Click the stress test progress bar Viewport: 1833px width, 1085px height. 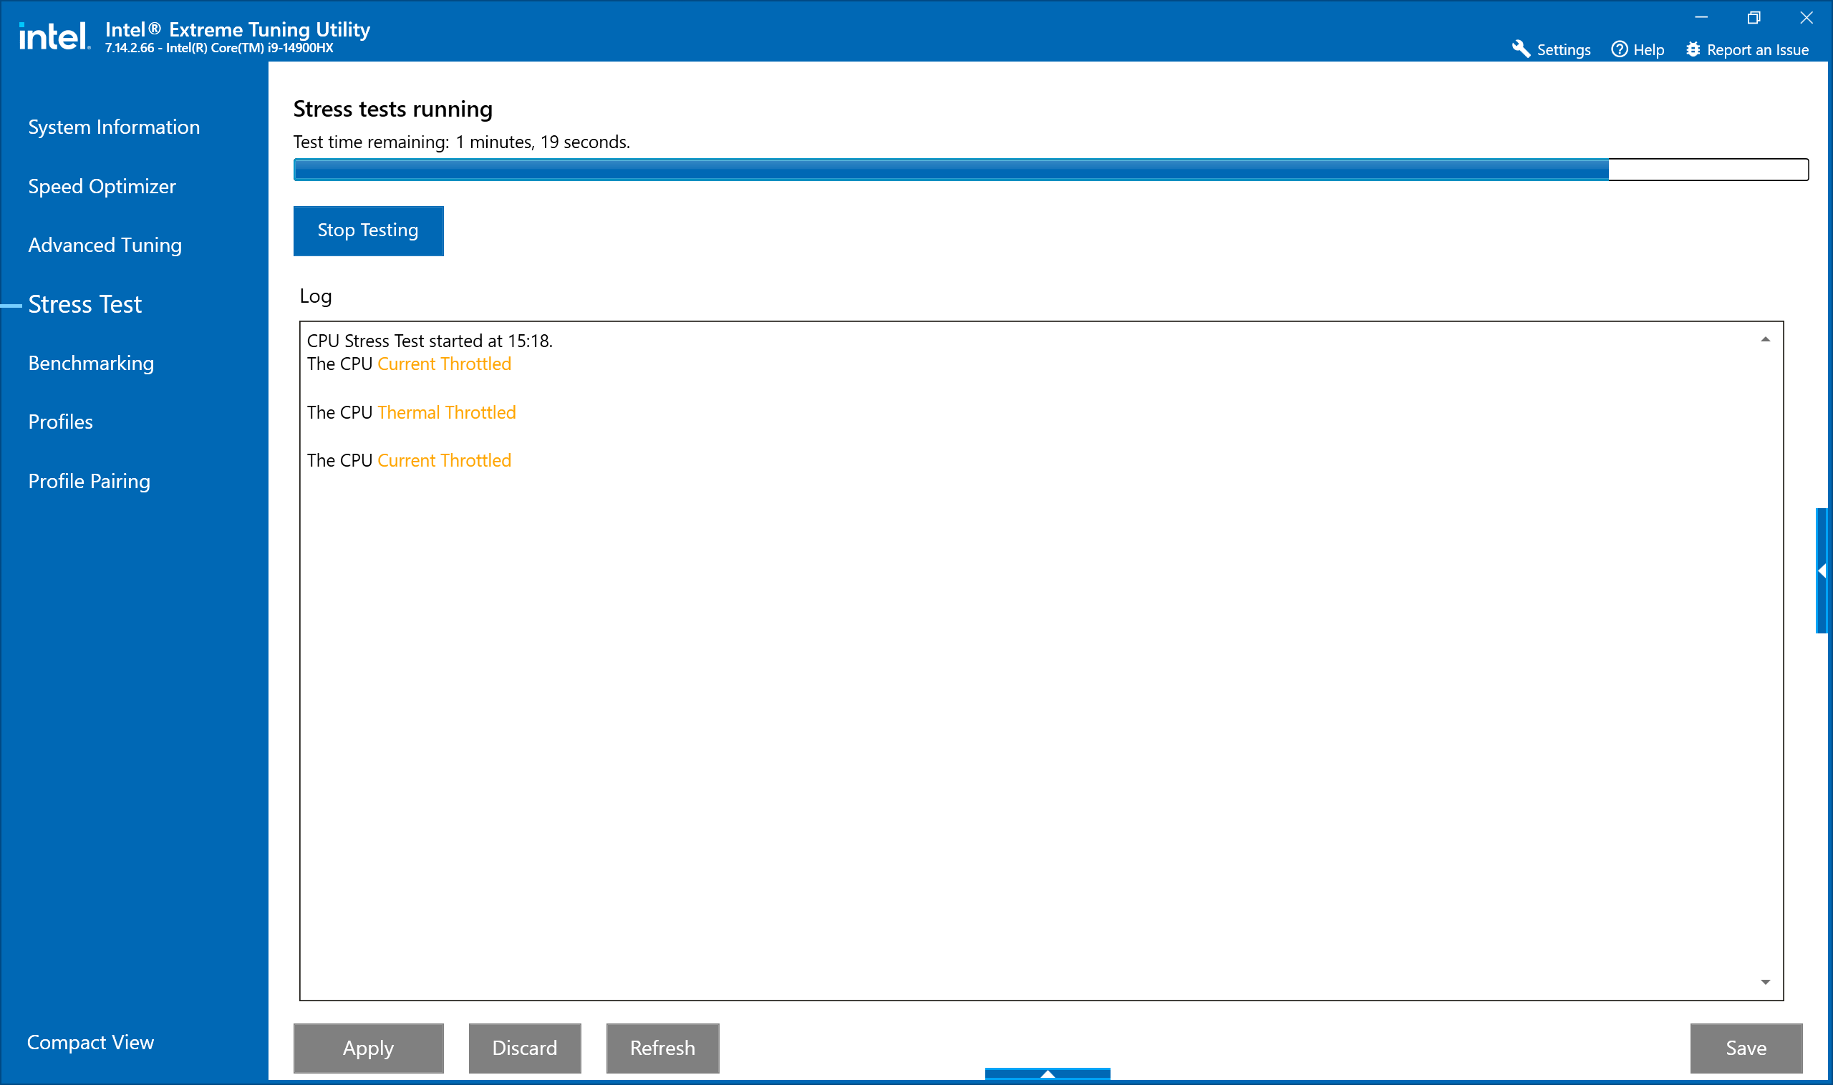coord(1050,170)
